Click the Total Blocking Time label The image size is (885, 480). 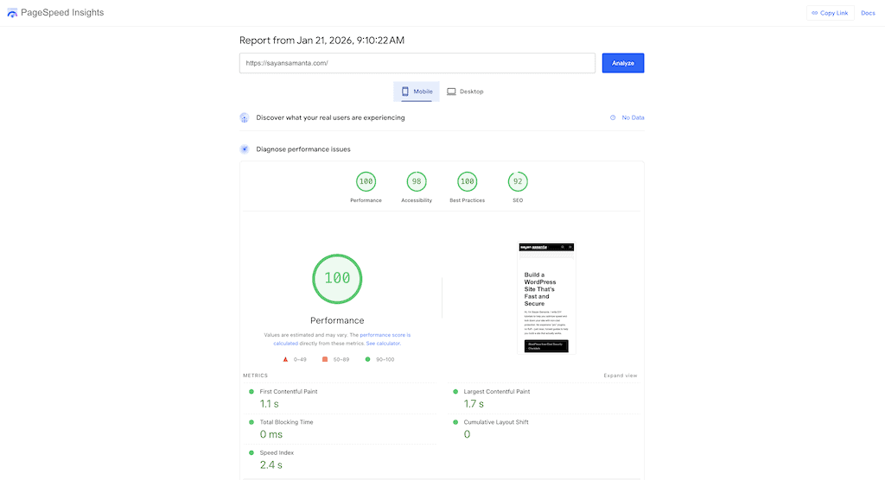[286, 422]
